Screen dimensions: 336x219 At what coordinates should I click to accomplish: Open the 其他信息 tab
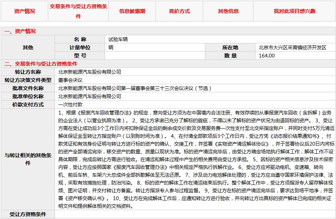pyautogui.click(x=228, y=11)
